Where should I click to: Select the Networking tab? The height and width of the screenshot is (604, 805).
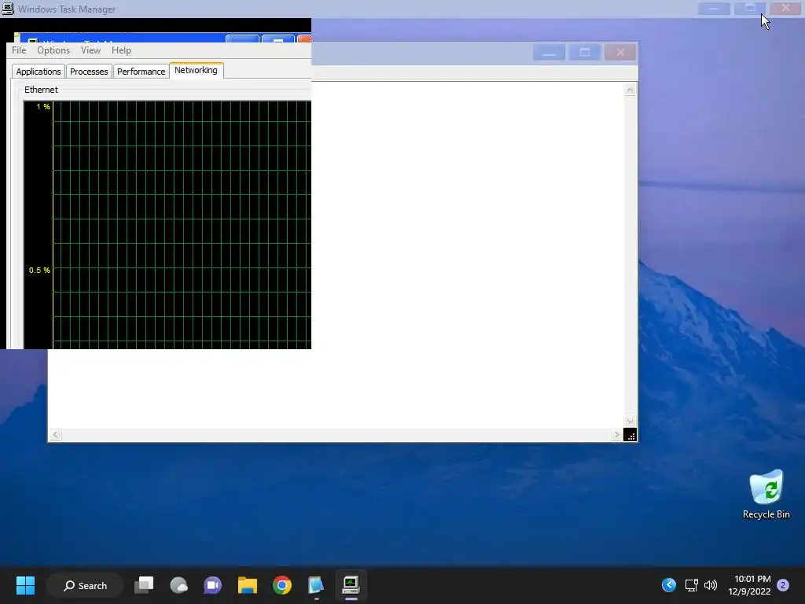[196, 70]
